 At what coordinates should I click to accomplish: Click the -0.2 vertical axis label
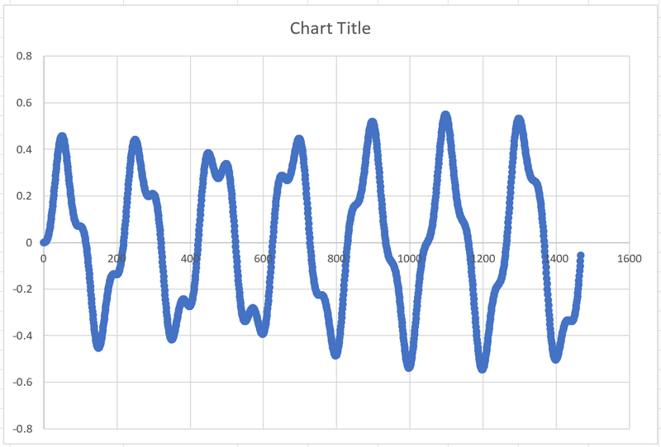22,289
